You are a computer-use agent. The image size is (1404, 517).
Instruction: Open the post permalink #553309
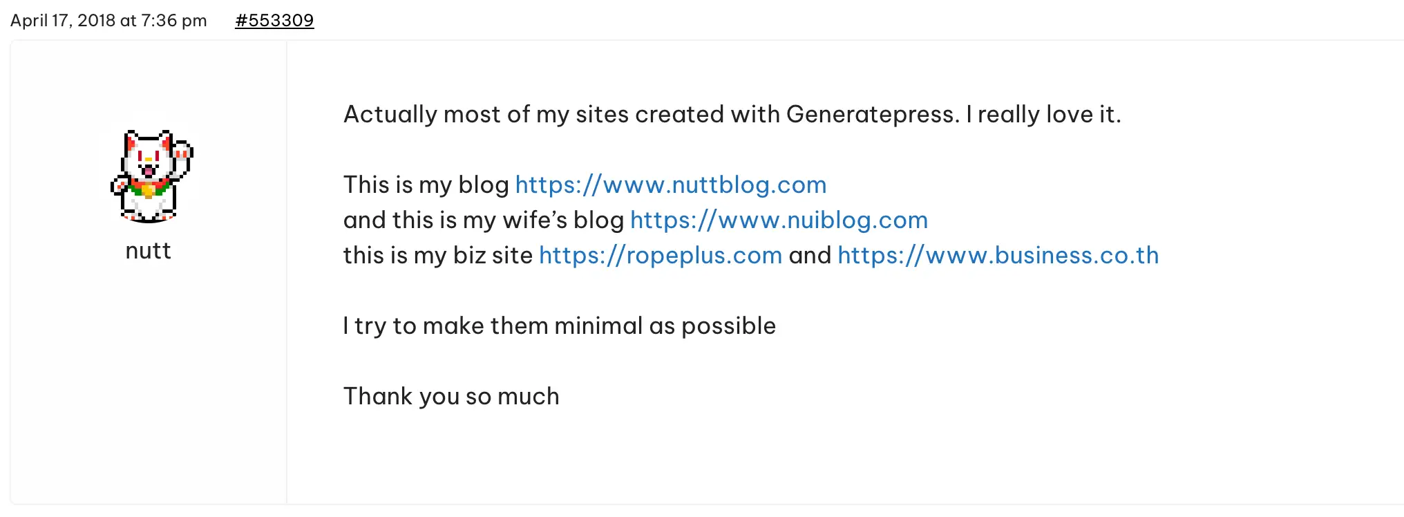coord(274,20)
